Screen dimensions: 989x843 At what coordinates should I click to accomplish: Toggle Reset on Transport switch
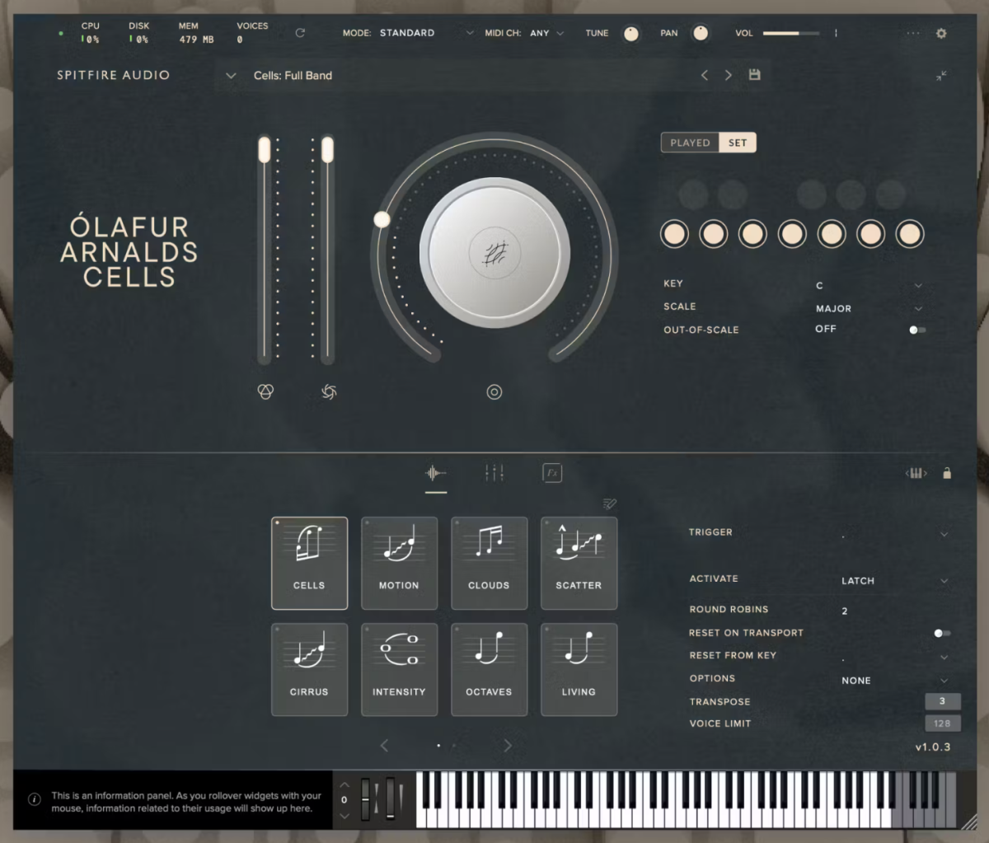pyautogui.click(x=942, y=633)
